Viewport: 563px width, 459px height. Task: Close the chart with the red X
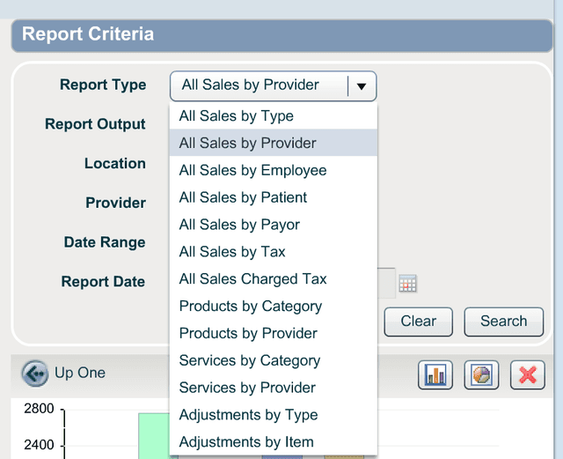[528, 374]
